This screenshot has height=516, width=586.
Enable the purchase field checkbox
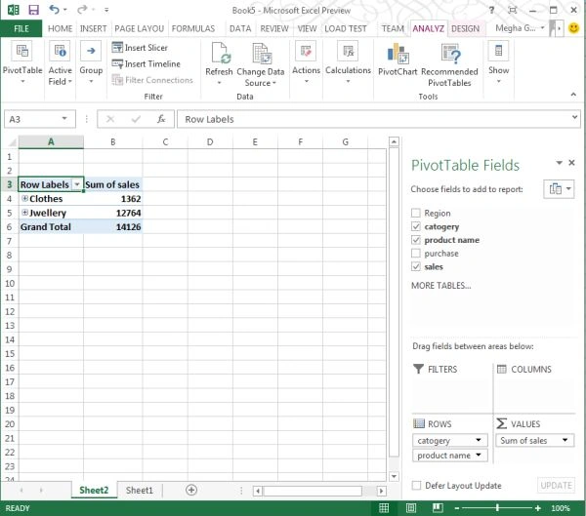click(416, 254)
